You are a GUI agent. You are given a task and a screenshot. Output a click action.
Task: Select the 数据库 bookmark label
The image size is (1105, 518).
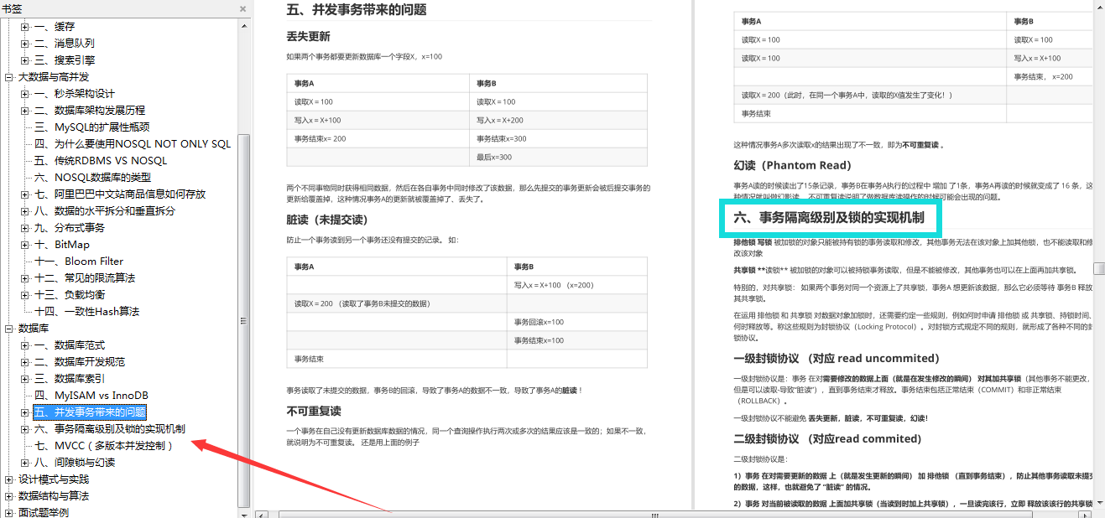click(34, 329)
